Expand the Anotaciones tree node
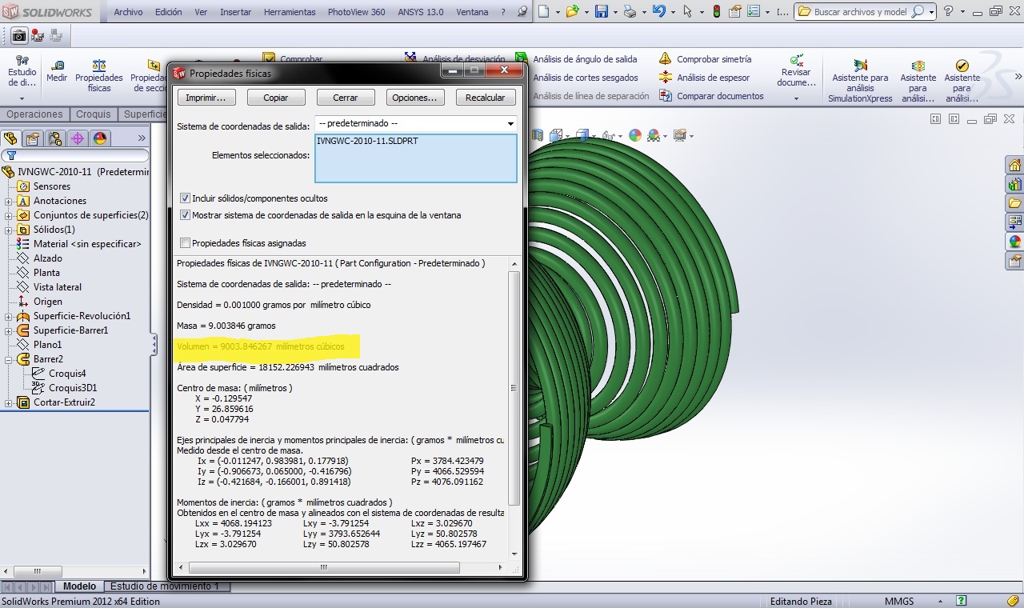 [9, 201]
